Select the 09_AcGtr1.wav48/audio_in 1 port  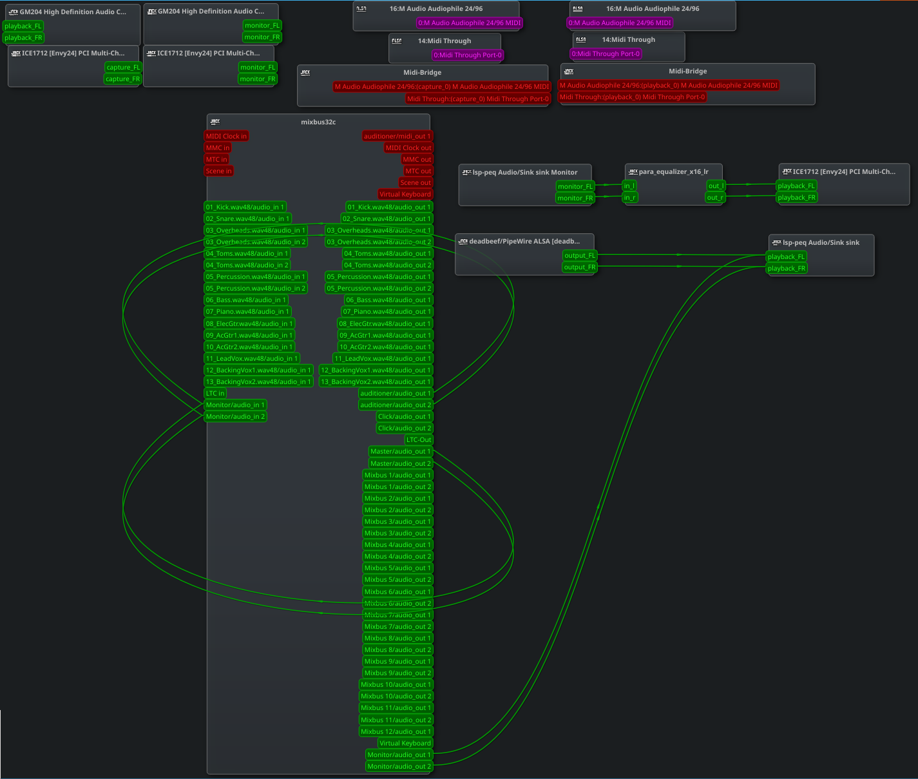point(249,335)
